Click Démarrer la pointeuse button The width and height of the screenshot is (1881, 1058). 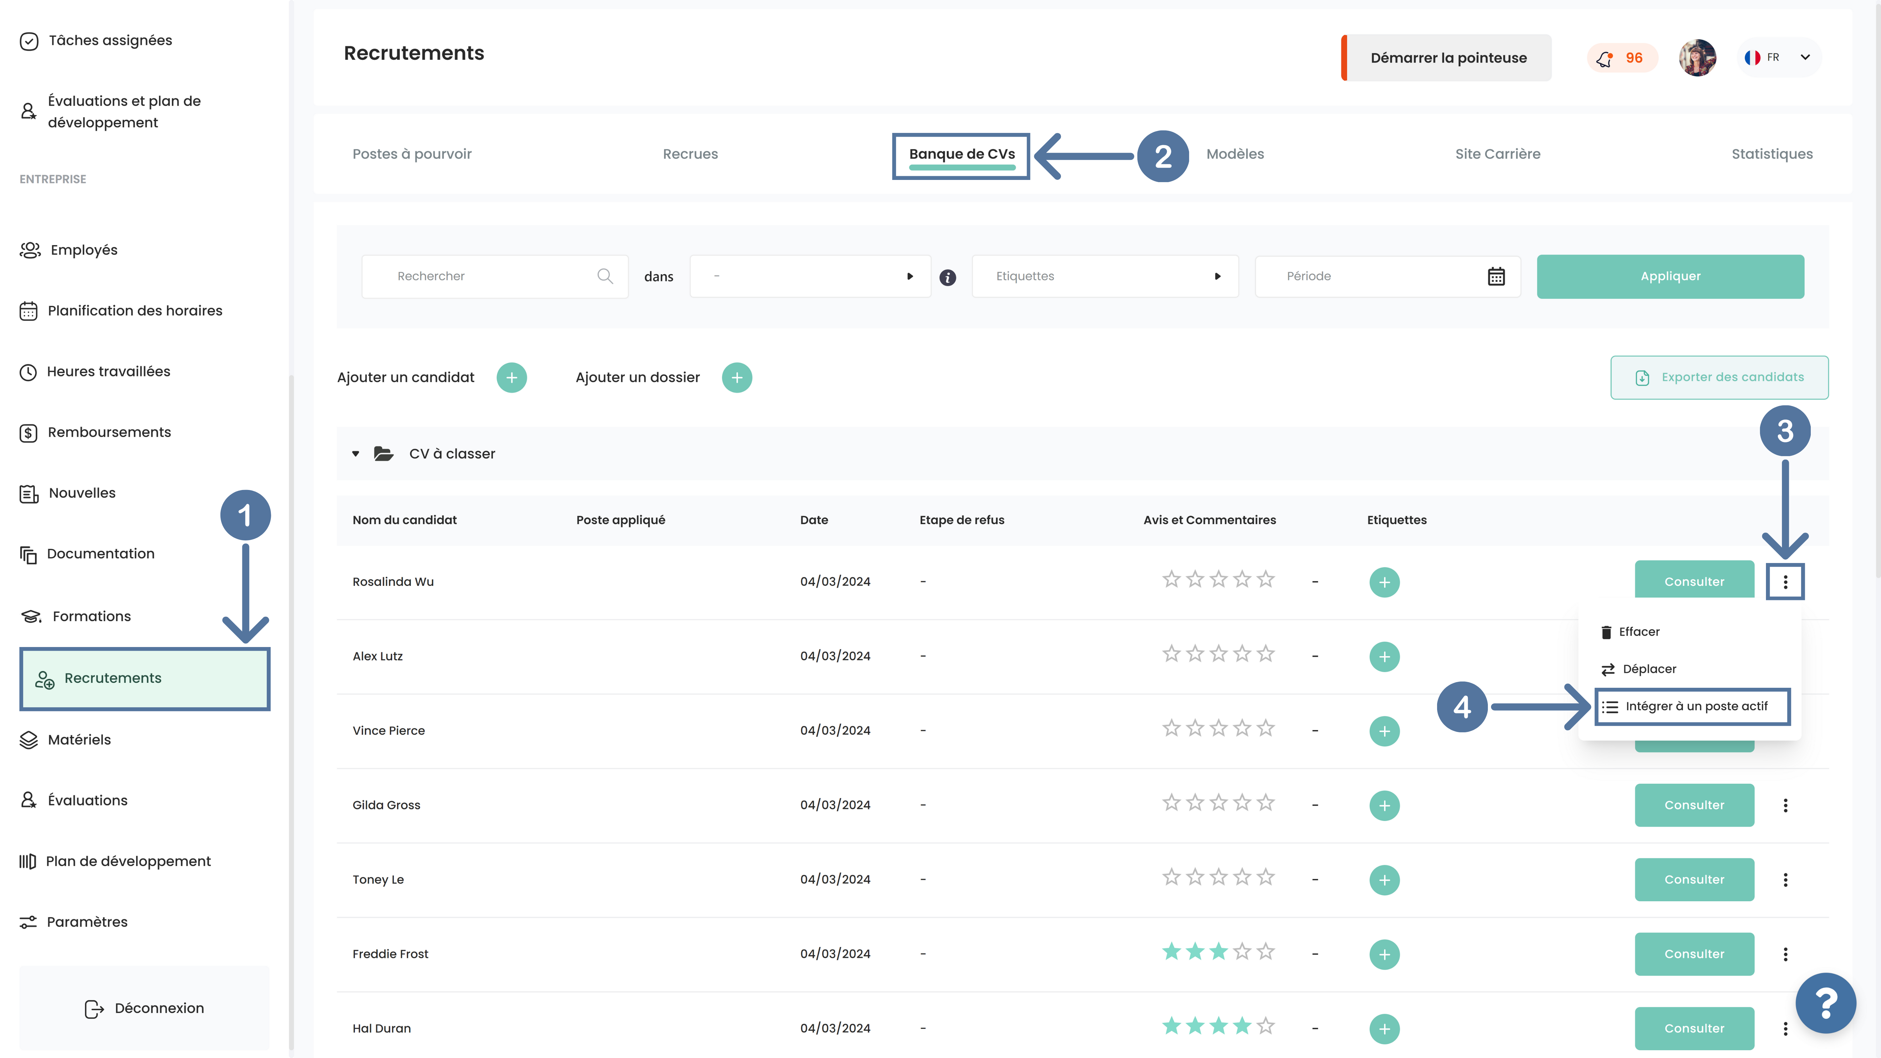1446,58
